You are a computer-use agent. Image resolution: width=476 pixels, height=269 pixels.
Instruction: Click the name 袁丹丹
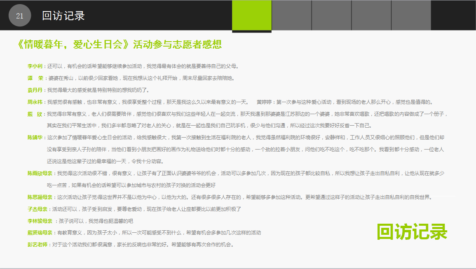[35, 90]
